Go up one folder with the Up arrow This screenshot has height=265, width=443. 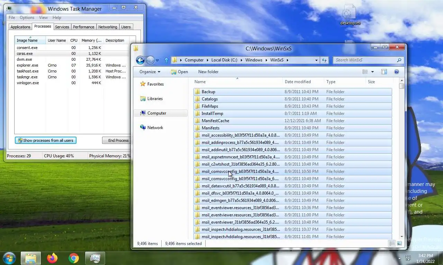pyautogui.click(x=166, y=60)
